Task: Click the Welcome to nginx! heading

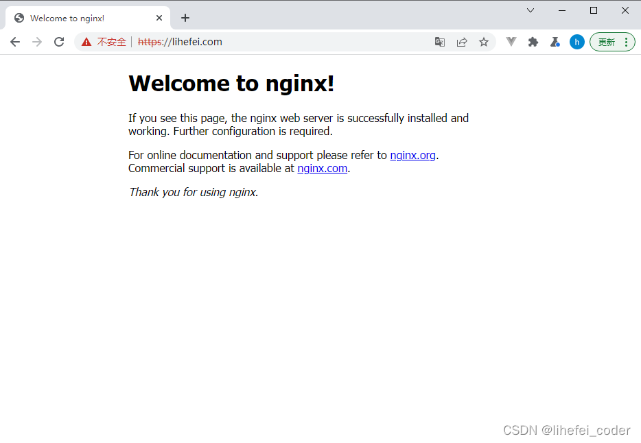Action: 231,84
